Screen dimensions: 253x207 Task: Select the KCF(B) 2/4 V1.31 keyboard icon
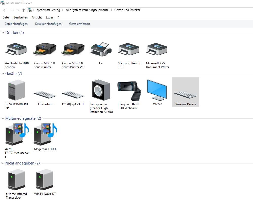click(73, 95)
